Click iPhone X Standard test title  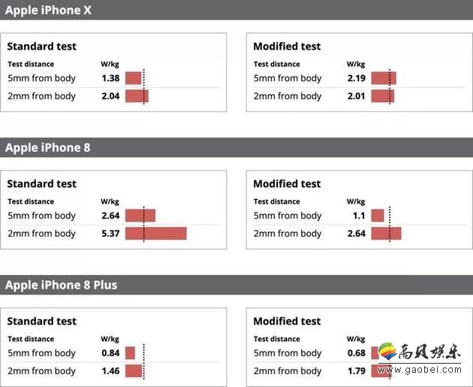[41, 46]
